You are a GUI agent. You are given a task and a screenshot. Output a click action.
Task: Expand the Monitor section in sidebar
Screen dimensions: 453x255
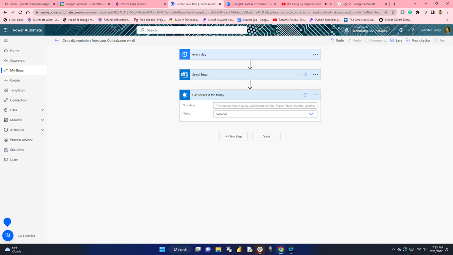(x=42, y=120)
